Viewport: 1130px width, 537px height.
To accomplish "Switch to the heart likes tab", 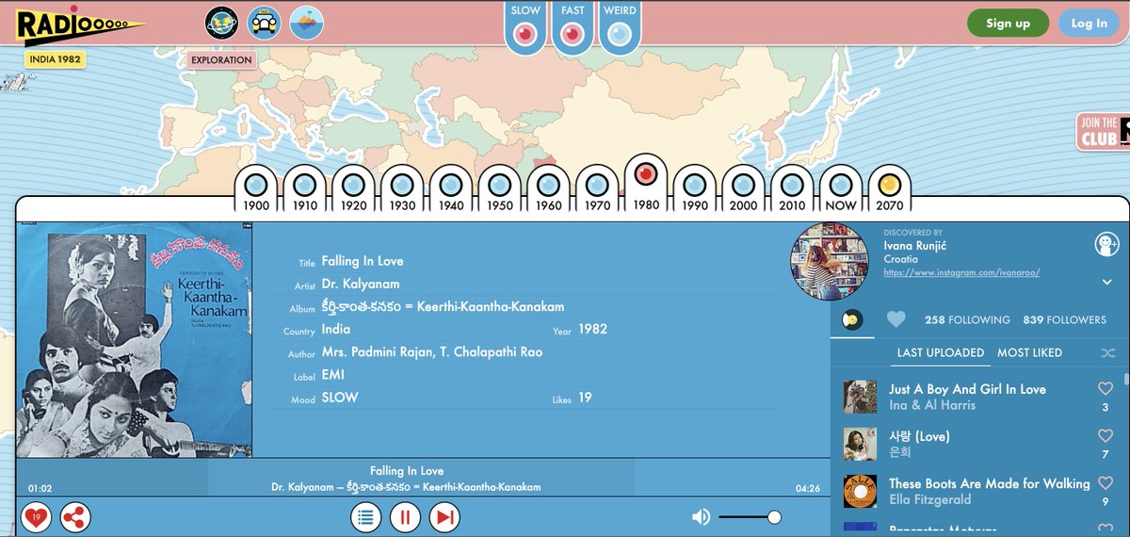I will click(896, 319).
